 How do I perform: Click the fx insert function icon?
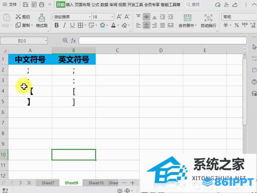(73, 41)
